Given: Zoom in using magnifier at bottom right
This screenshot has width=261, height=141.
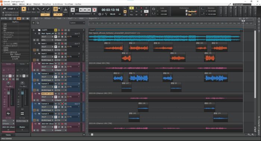Looking at the screenshot, I should (253, 135).
